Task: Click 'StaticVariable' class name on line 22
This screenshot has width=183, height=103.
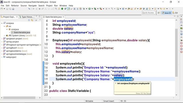Action: [78, 91]
